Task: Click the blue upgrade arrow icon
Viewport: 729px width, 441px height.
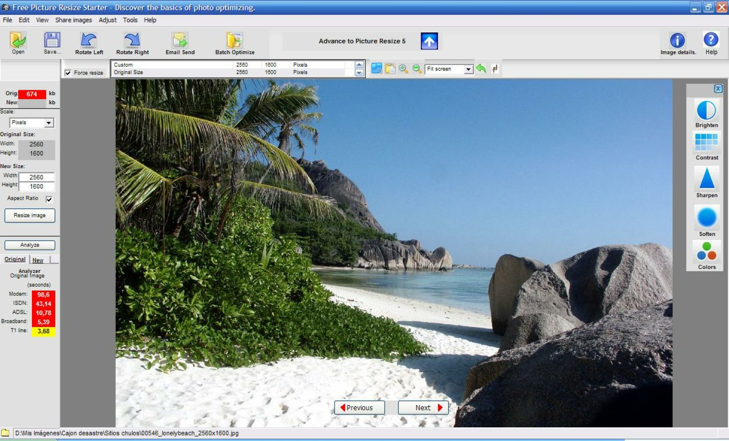Action: click(429, 41)
